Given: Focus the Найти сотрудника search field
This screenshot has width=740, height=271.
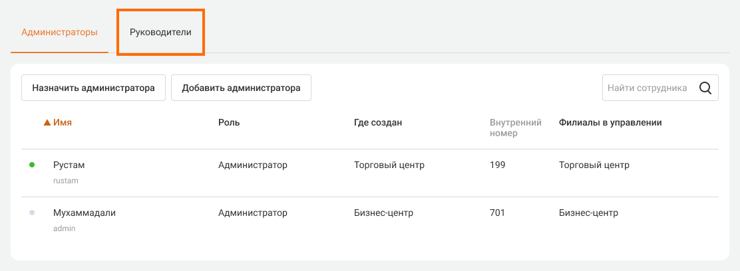Looking at the screenshot, I should (x=647, y=88).
